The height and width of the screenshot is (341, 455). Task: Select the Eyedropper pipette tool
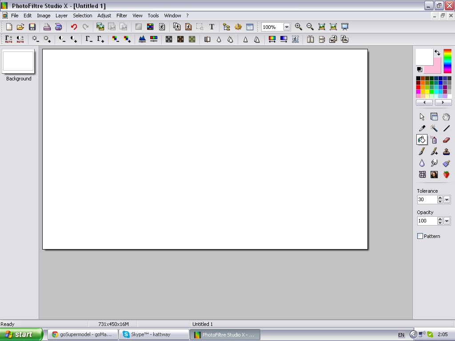click(422, 128)
